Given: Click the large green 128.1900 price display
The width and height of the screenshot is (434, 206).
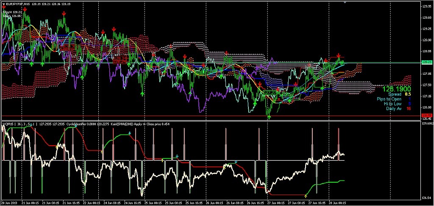Looking at the screenshot, I should pyautogui.click(x=396, y=89).
